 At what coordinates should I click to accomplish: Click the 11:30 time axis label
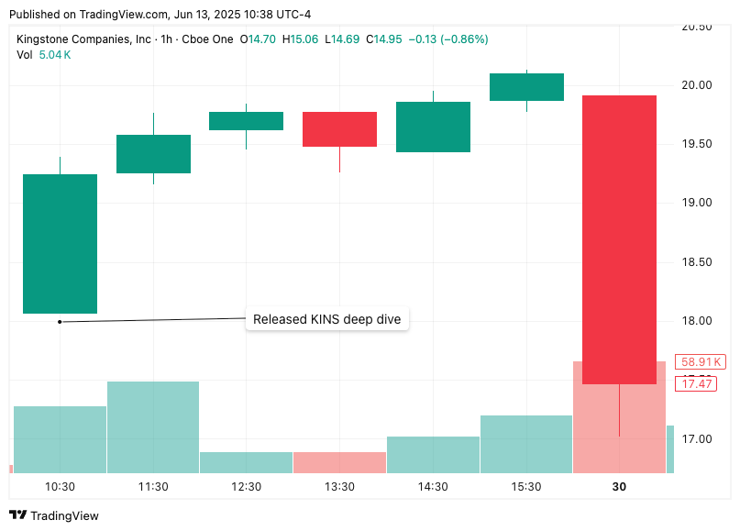153,487
